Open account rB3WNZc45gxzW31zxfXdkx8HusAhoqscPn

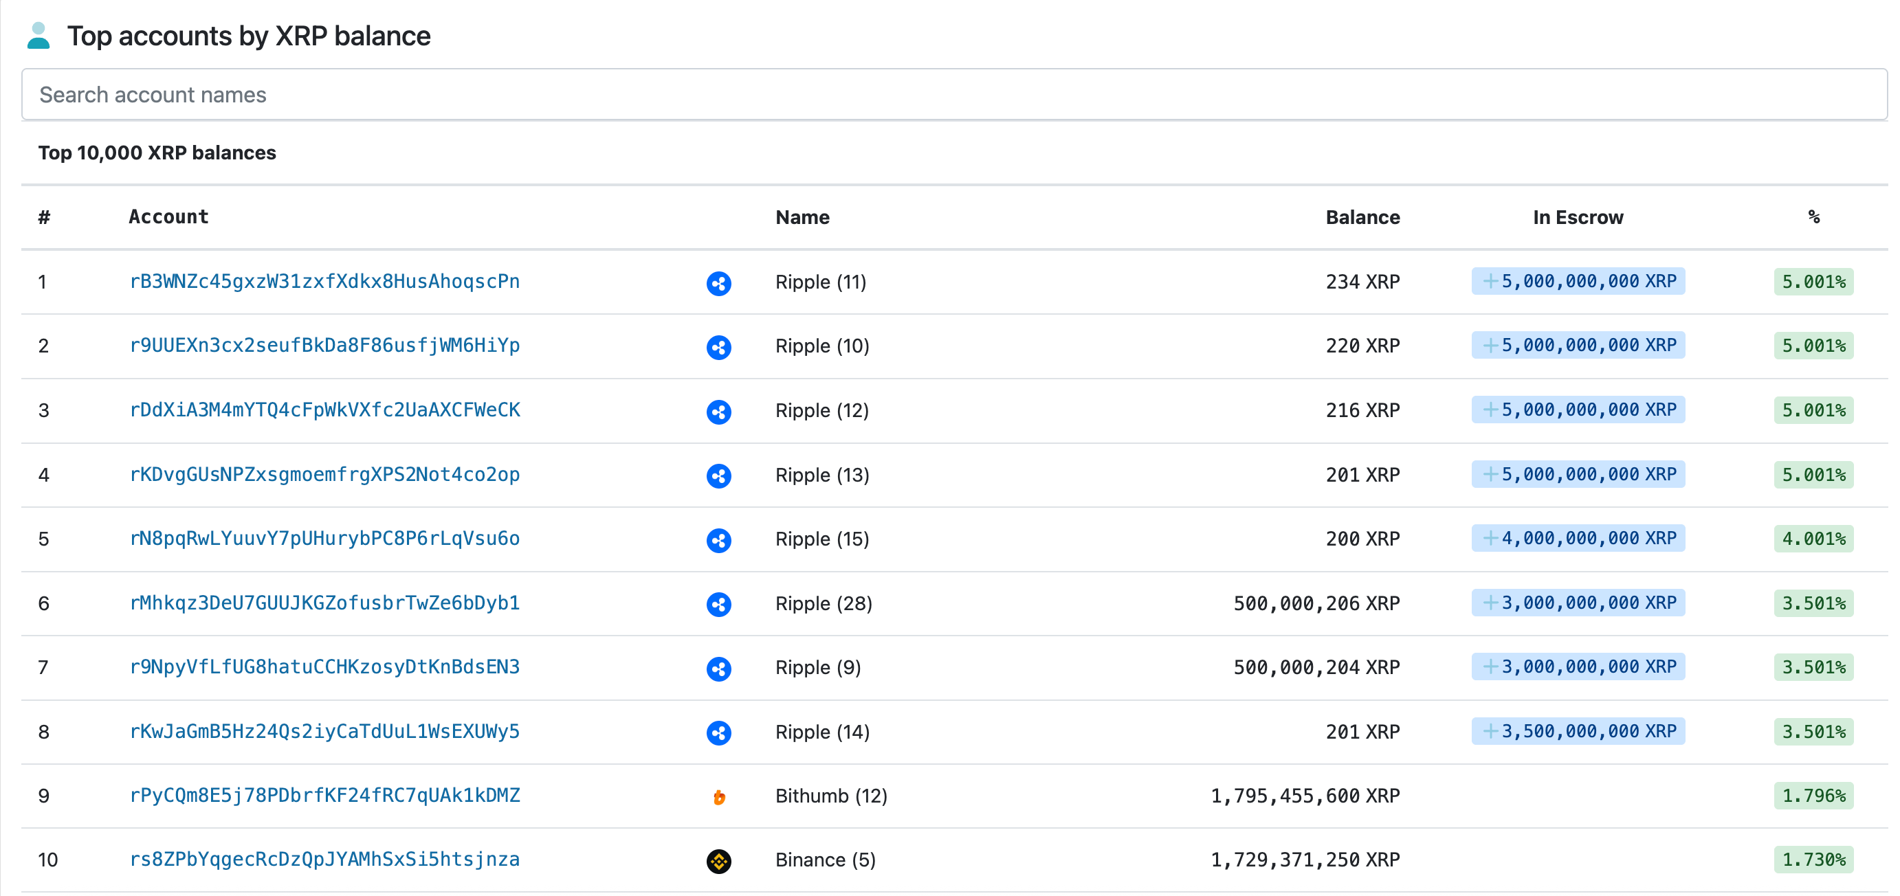pyautogui.click(x=324, y=282)
